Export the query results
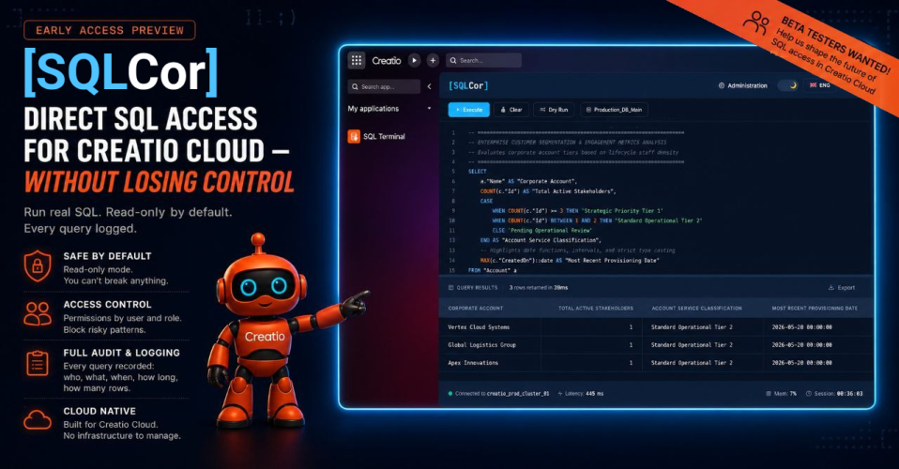The height and width of the screenshot is (469, 899). [x=841, y=287]
